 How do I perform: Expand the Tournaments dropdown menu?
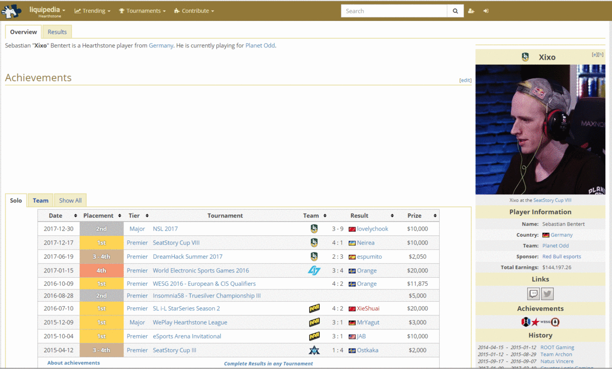[142, 11]
